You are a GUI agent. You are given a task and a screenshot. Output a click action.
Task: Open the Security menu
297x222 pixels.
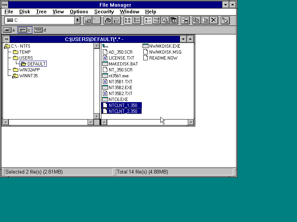pyautogui.click(x=104, y=12)
